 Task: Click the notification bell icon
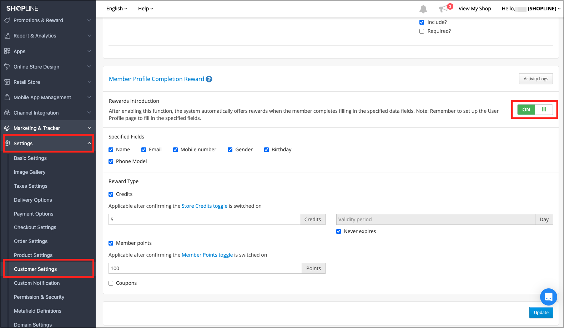(423, 9)
